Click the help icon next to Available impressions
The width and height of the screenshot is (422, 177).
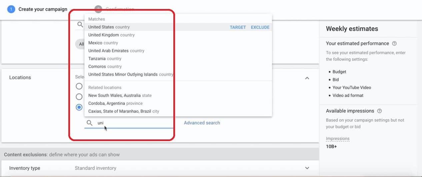379,111
